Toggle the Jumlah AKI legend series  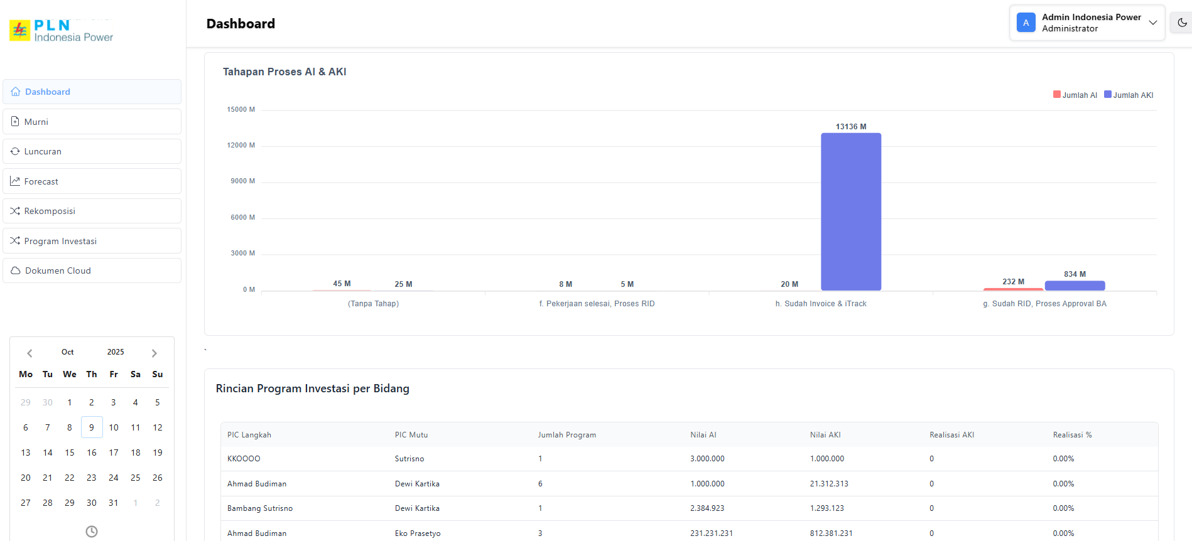(1129, 95)
